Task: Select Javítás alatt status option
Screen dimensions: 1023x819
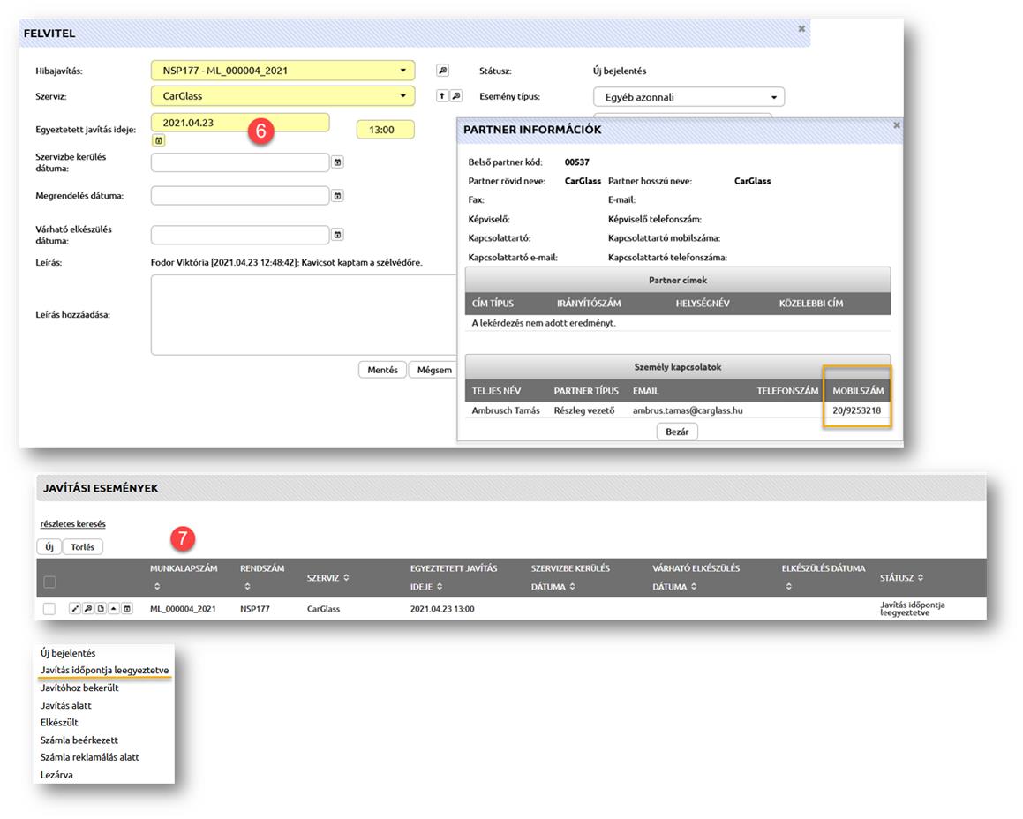Action: [x=66, y=705]
